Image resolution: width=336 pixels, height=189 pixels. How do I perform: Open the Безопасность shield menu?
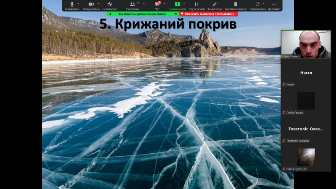pyautogui.click(x=110, y=4)
